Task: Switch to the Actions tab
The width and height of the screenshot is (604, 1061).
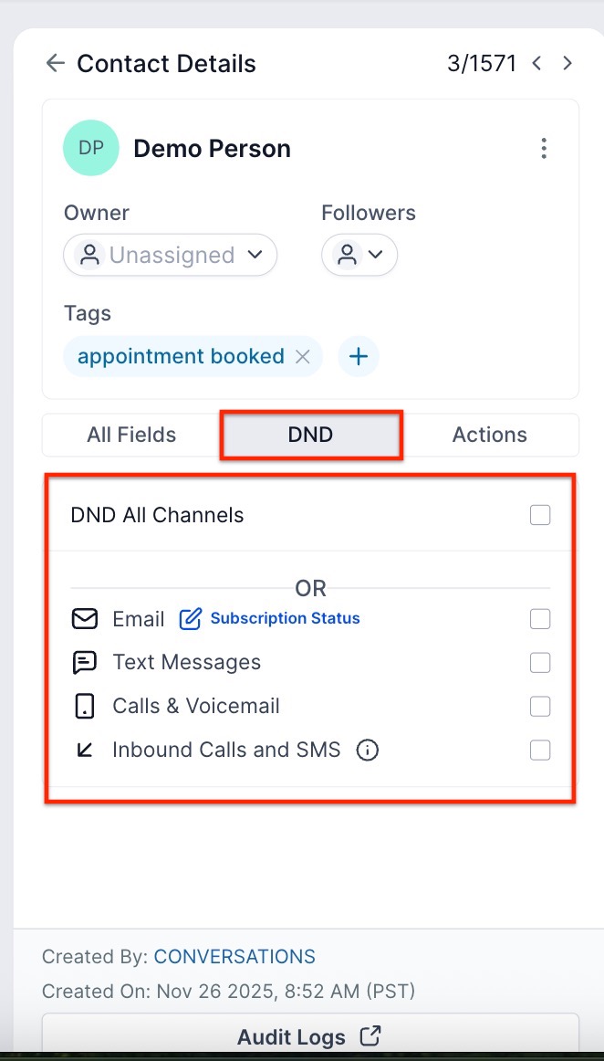Action: pos(489,435)
